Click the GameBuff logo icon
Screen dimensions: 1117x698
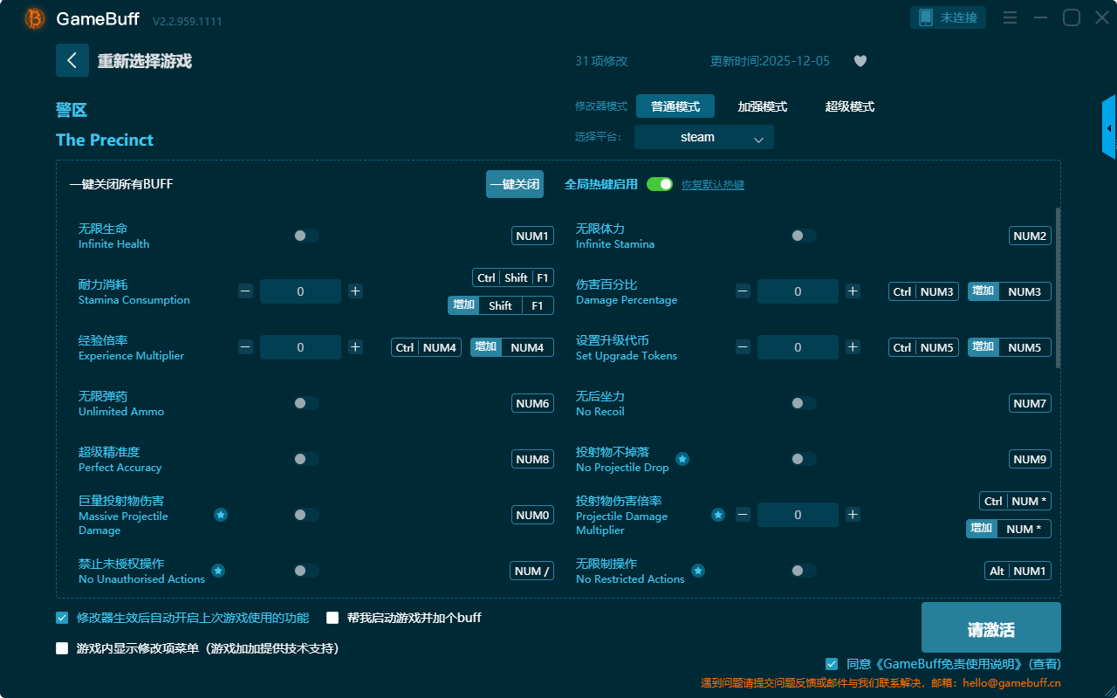coord(35,18)
